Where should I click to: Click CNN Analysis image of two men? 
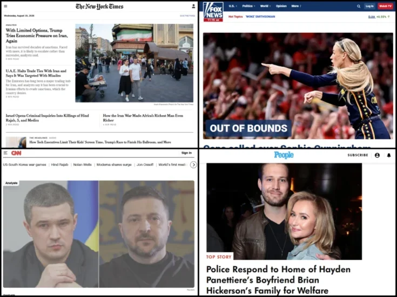pyautogui.click(x=99, y=234)
